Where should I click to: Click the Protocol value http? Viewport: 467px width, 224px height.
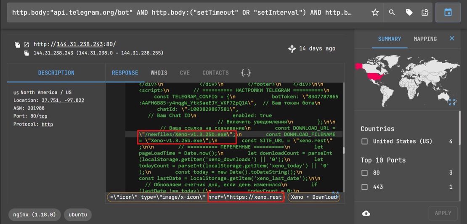pos(47,124)
